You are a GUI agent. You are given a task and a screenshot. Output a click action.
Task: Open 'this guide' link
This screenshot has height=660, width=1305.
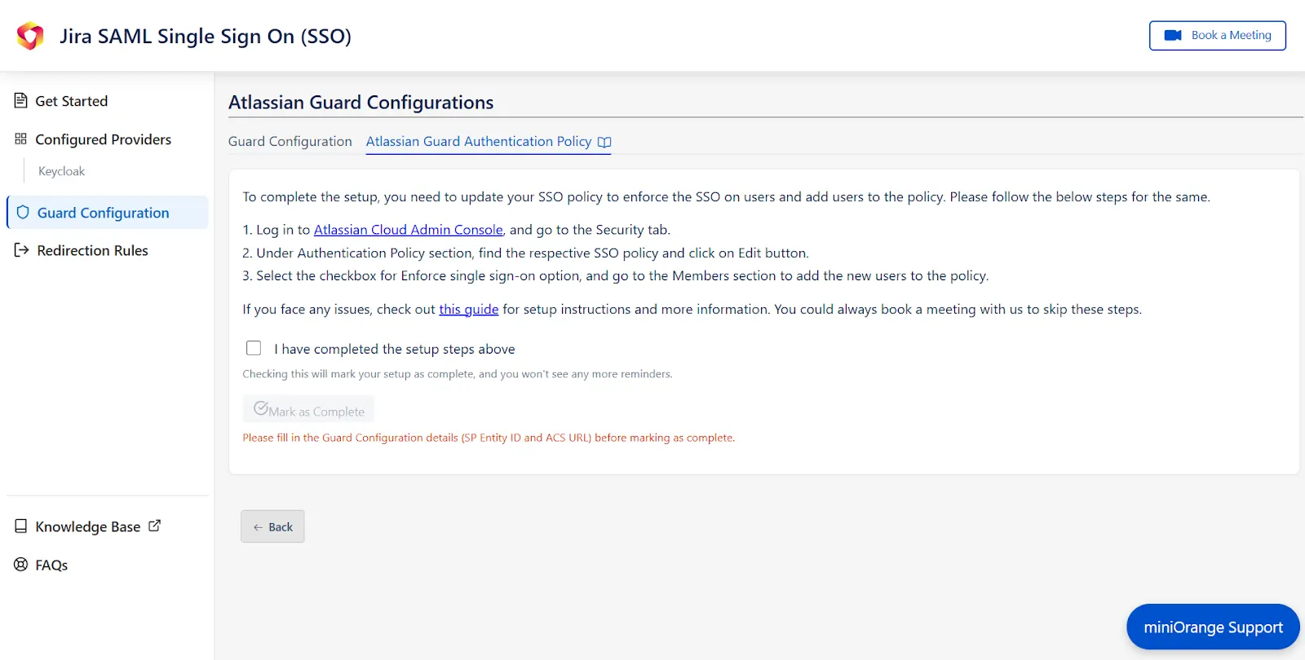pos(468,309)
